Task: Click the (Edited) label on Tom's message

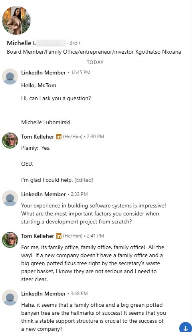Action: [84, 180]
